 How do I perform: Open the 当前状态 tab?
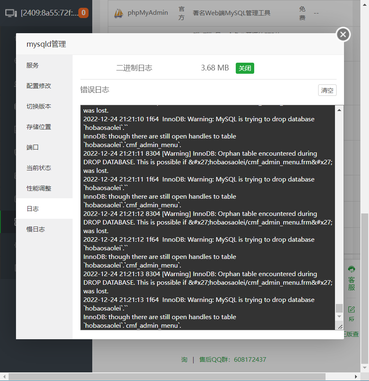(x=44, y=168)
